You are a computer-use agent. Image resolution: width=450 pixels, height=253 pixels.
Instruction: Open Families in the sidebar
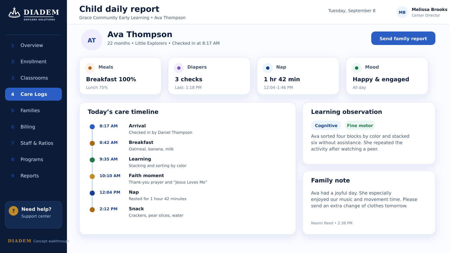(33, 110)
